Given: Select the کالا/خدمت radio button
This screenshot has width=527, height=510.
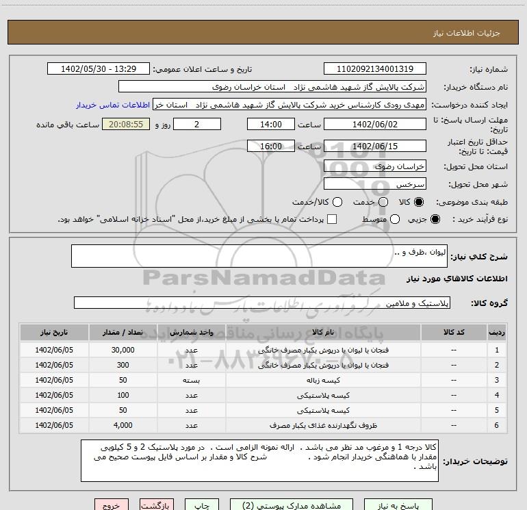Looking at the screenshot, I should tap(337, 202).
